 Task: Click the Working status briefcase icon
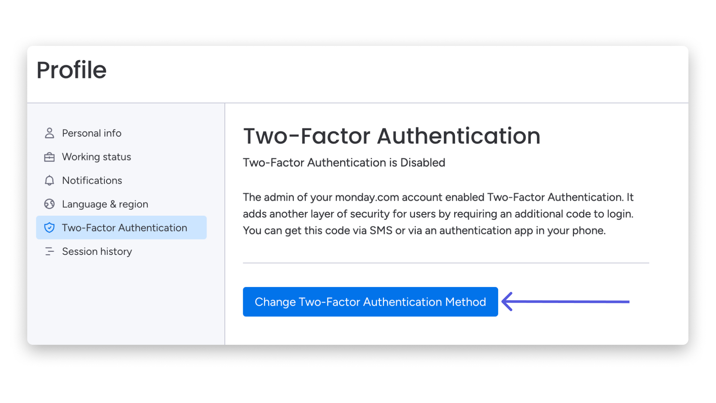pyautogui.click(x=49, y=157)
